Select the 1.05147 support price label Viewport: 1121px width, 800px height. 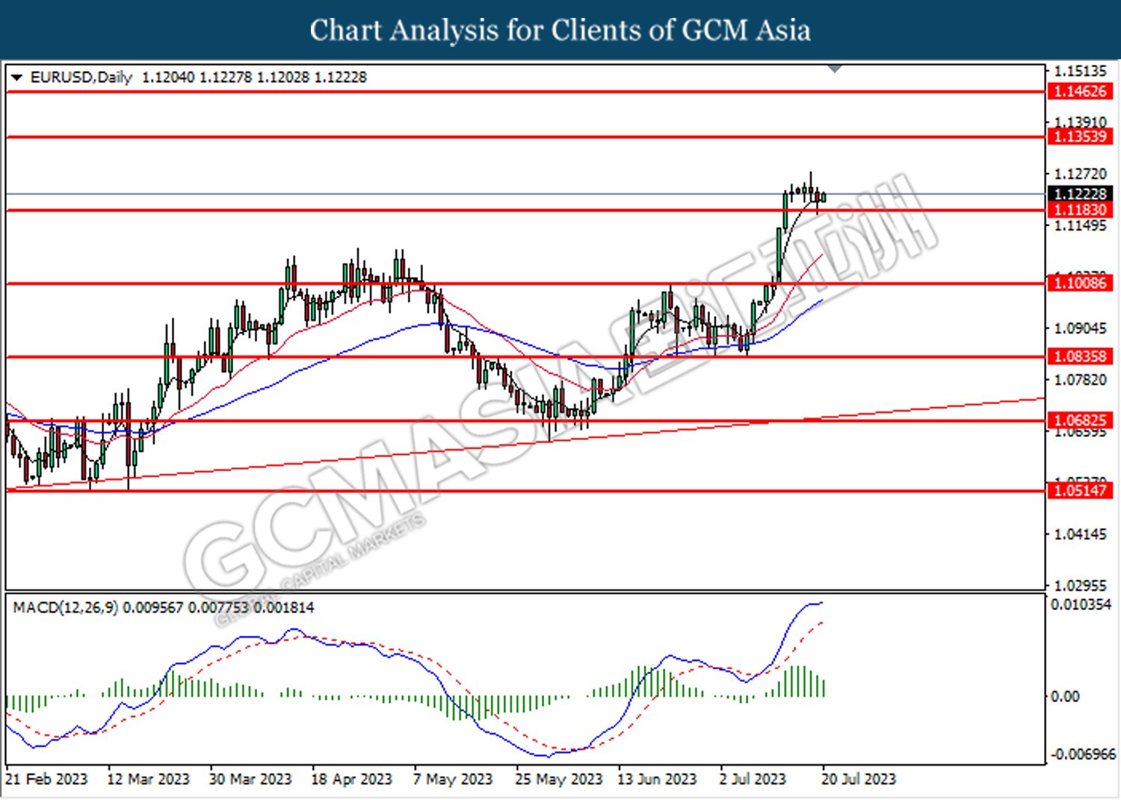click(1080, 491)
